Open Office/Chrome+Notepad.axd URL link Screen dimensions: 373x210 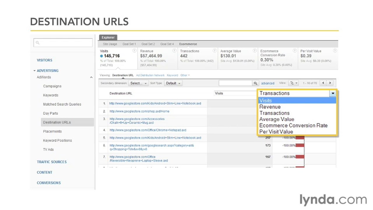pyautogui.click(x=148, y=130)
